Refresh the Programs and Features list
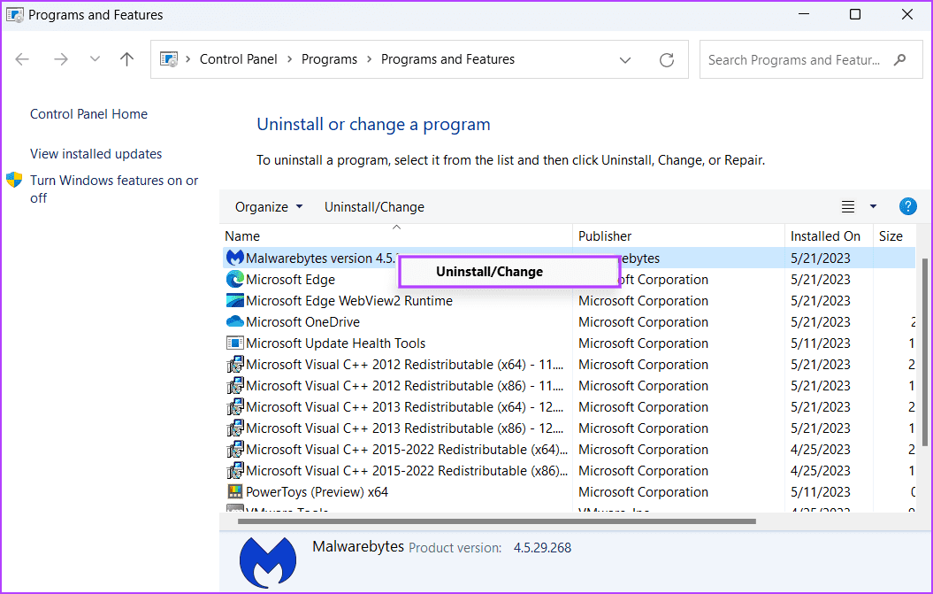This screenshot has width=933, height=594. 667,59
